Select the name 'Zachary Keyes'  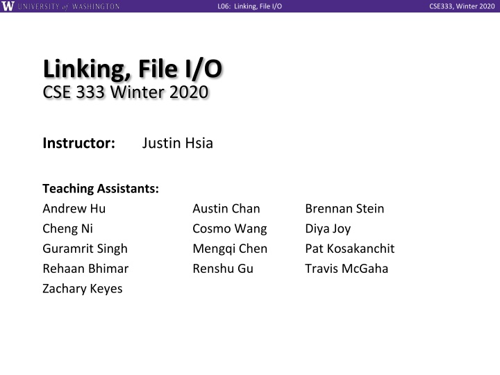82,289
